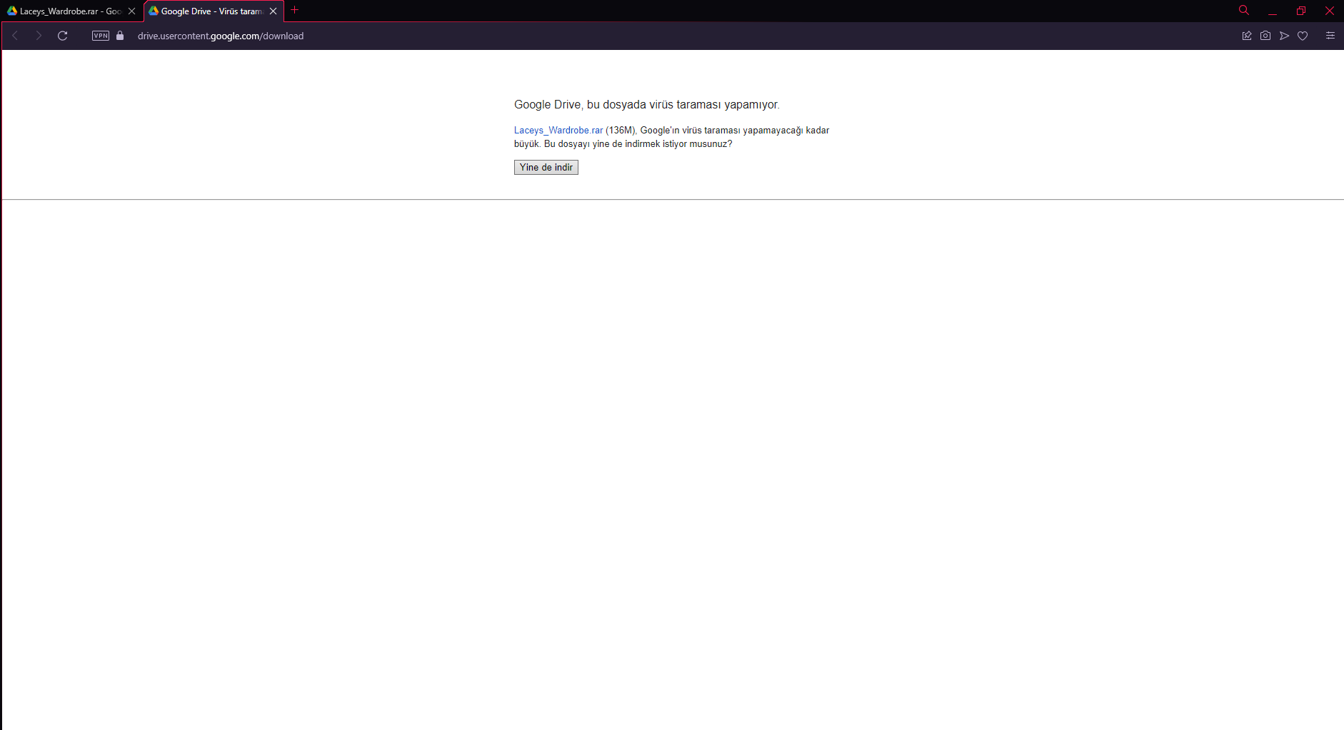This screenshot has height=730, width=1344.
Task: Reload the current page
Action: (x=63, y=36)
